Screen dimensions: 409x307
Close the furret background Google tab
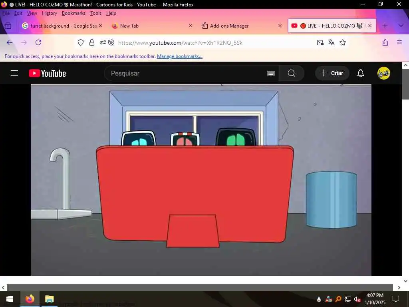click(101, 26)
